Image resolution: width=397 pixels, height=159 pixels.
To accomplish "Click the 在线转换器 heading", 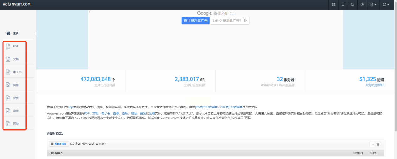I will tap(55, 133).
